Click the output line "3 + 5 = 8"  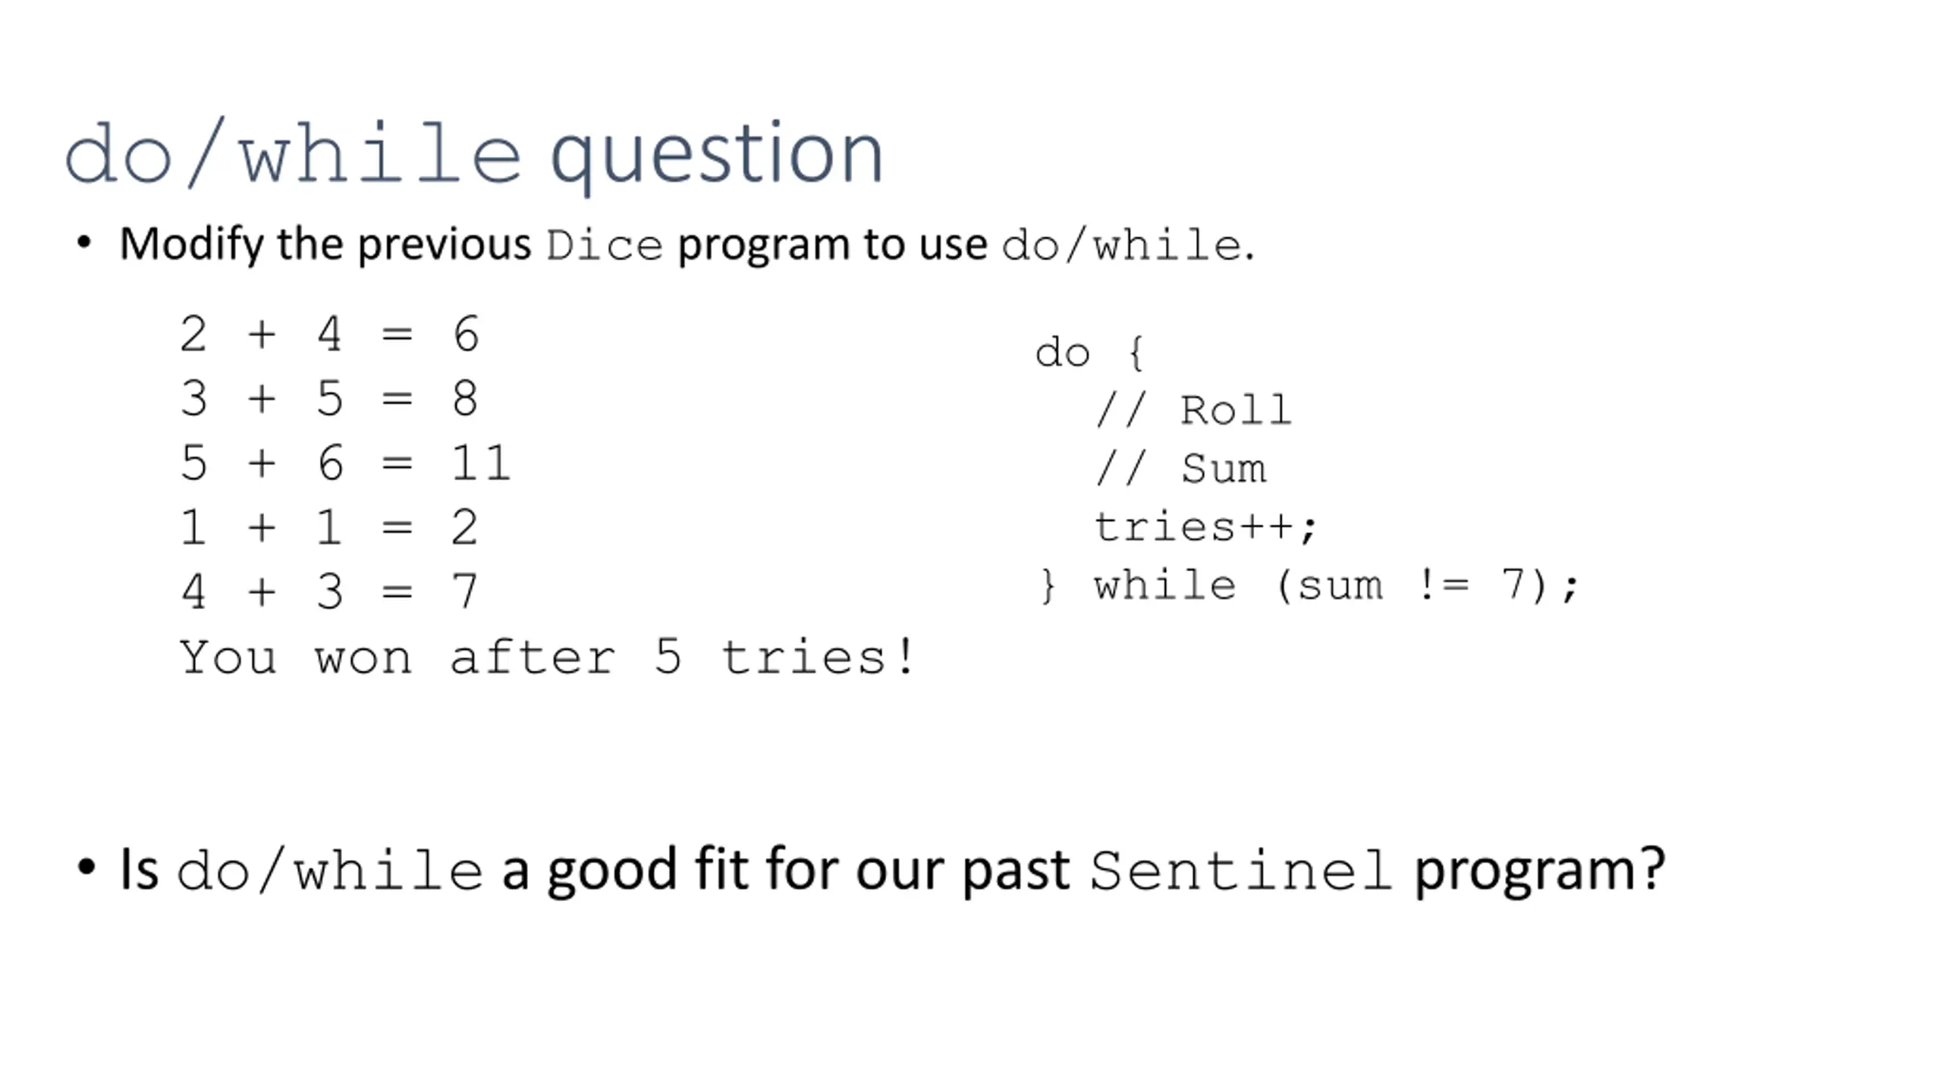pyautogui.click(x=329, y=399)
